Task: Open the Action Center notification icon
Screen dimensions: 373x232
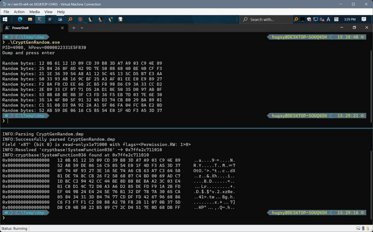Action: tap(364, 19)
